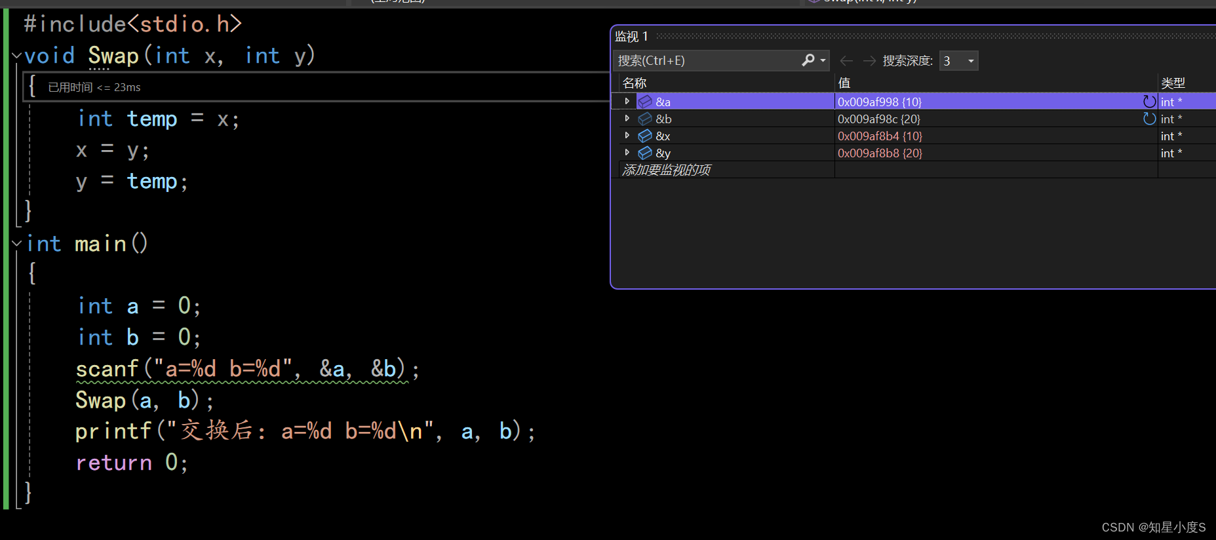The image size is (1216, 540).
Task: Click the return 0 statement
Action: [132, 463]
